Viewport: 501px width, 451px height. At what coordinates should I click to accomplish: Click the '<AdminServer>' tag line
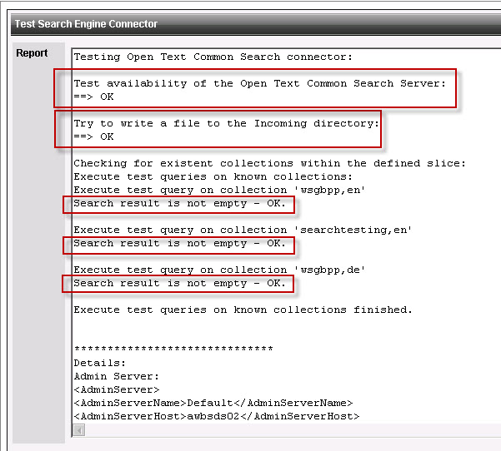(117, 389)
